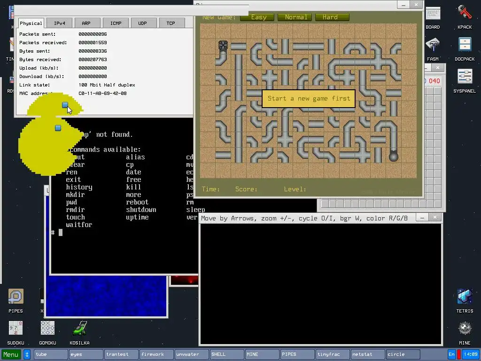Close the Pipes game window
This screenshot has height=361, width=481.
click(x=416, y=5)
